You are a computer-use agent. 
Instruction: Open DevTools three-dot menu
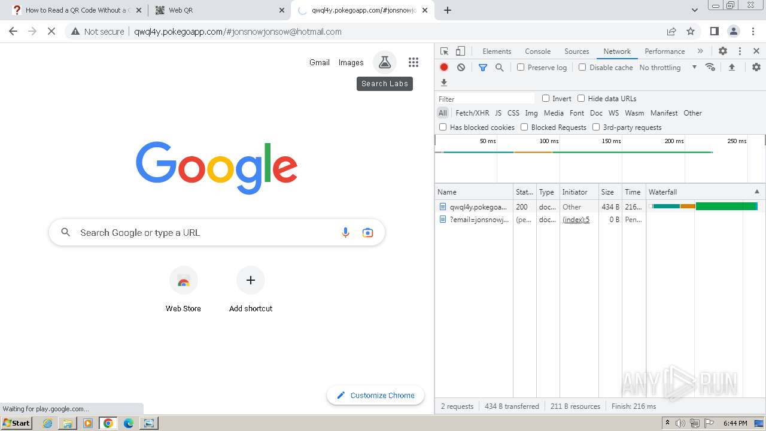point(740,51)
